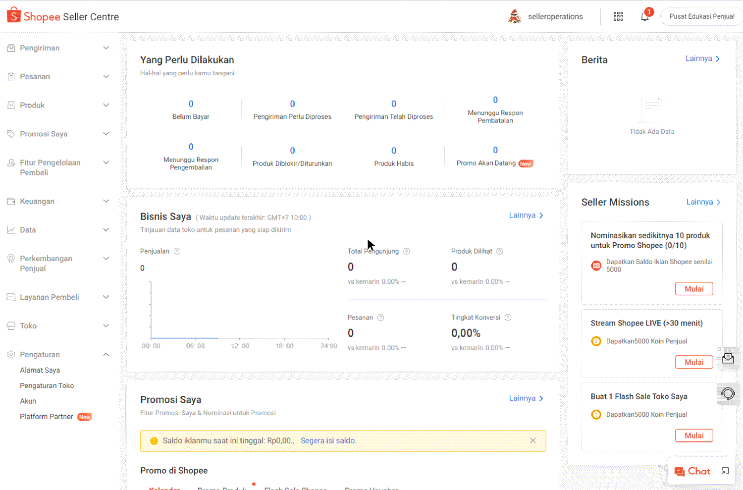
Task: Click the Segera isi saldo link
Action: 328,440
